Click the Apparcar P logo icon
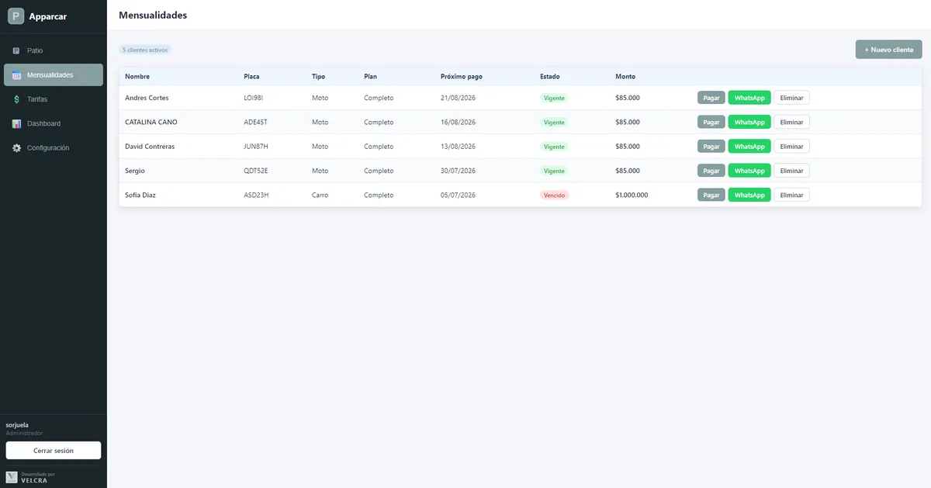931x488 pixels. click(x=16, y=16)
